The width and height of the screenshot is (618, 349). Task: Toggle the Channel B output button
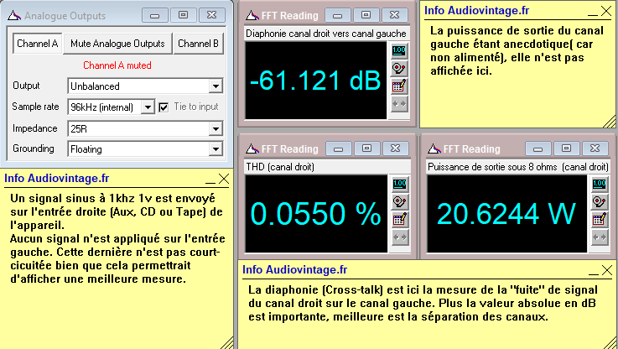tap(198, 44)
